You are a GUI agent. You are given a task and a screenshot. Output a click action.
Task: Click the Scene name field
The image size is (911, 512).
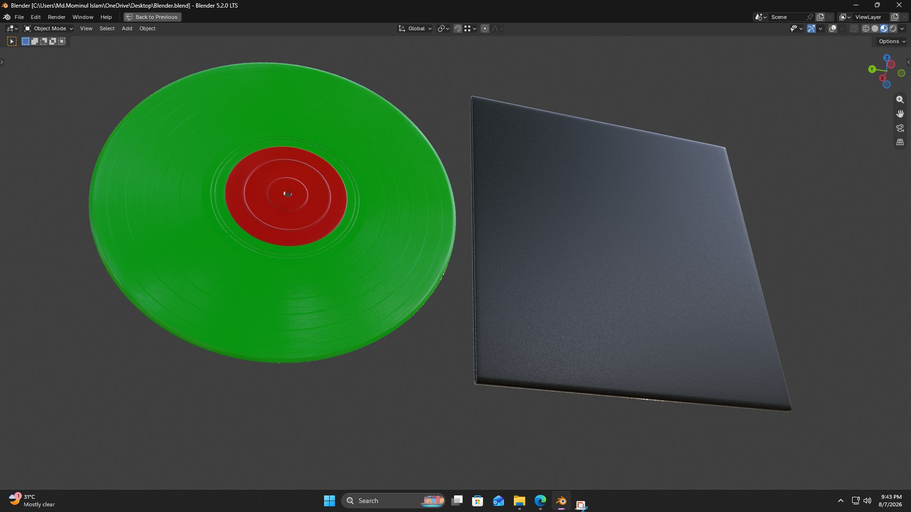787,17
